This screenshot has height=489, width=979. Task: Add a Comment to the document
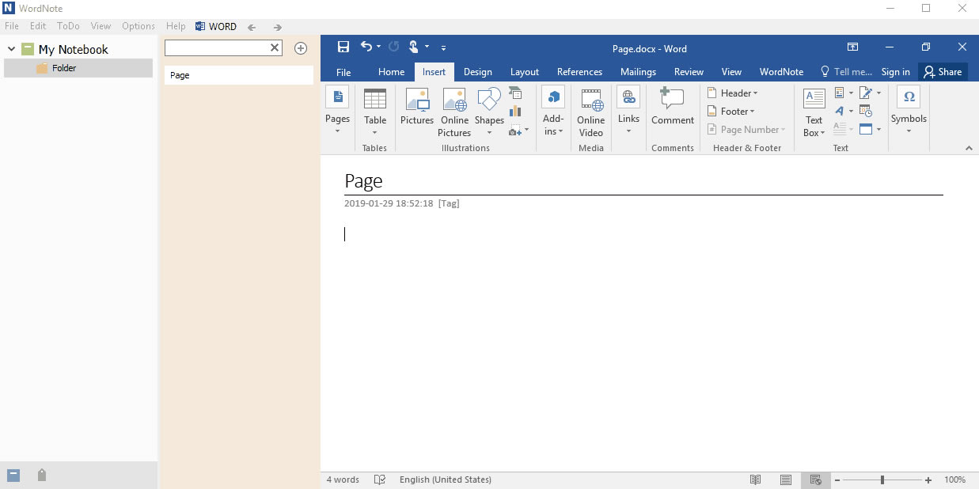tap(672, 111)
